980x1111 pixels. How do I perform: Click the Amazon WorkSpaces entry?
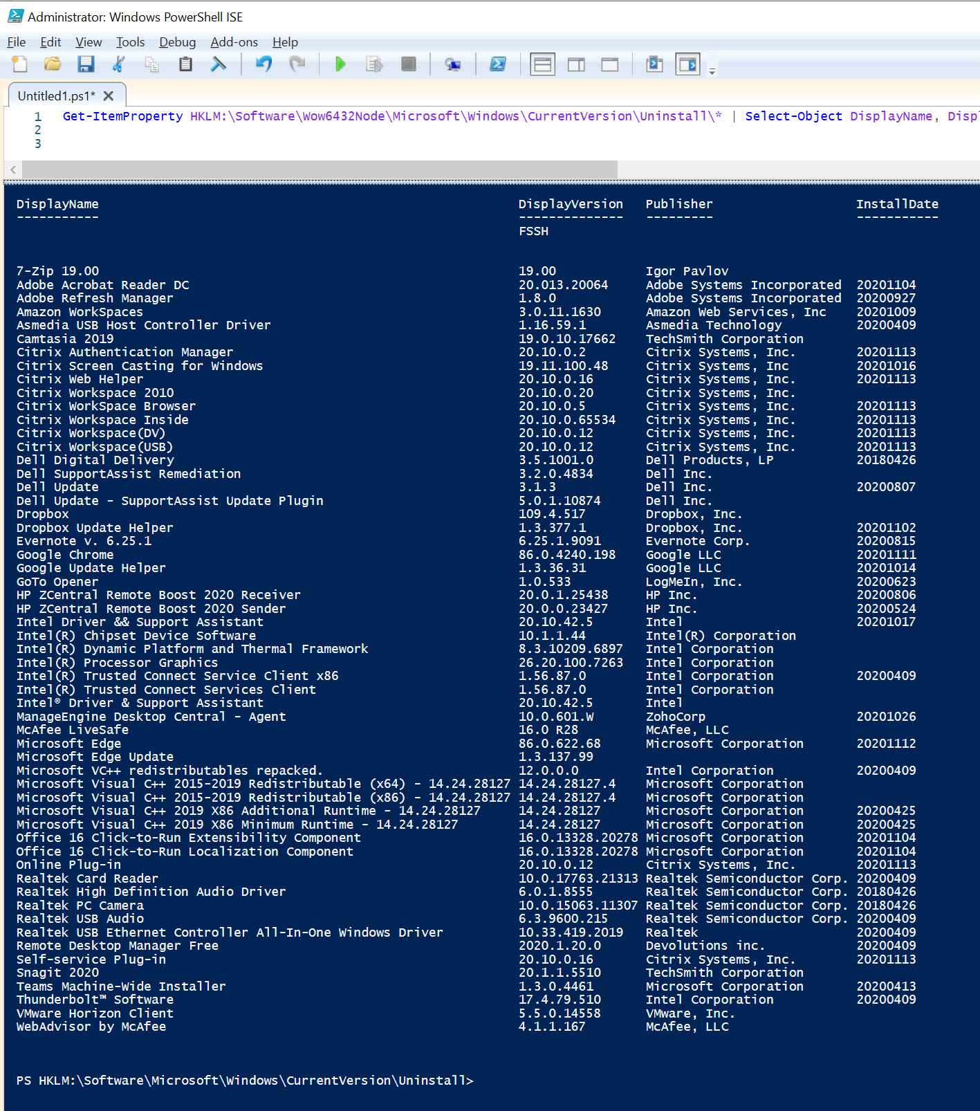click(x=80, y=312)
